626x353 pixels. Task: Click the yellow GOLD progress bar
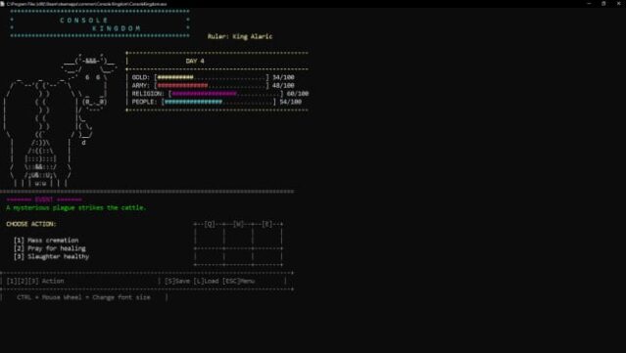pyautogui.click(x=212, y=77)
